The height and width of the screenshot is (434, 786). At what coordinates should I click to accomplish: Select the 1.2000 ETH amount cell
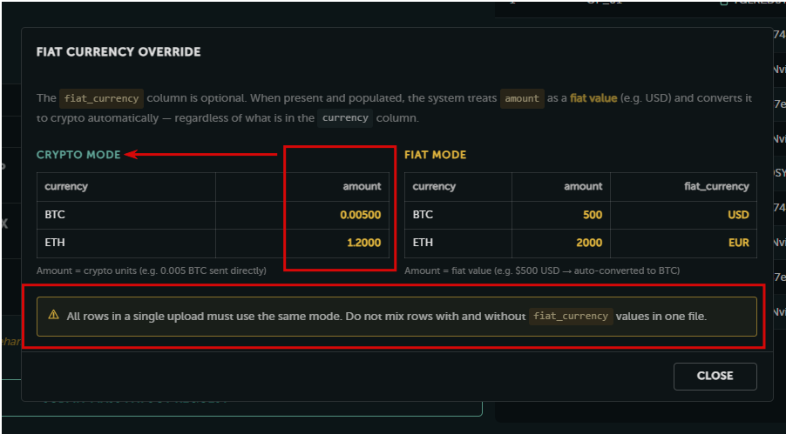(x=302, y=244)
